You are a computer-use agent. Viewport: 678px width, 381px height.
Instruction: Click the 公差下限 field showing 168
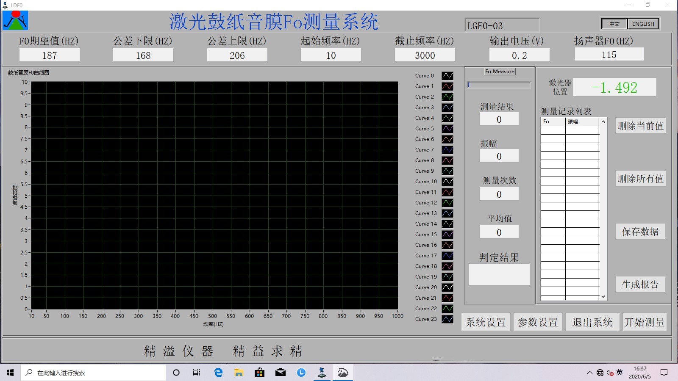coord(143,55)
